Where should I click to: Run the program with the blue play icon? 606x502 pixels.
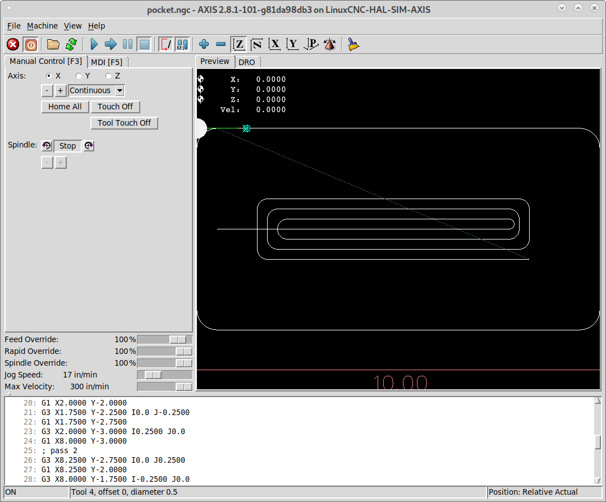[x=94, y=44]
